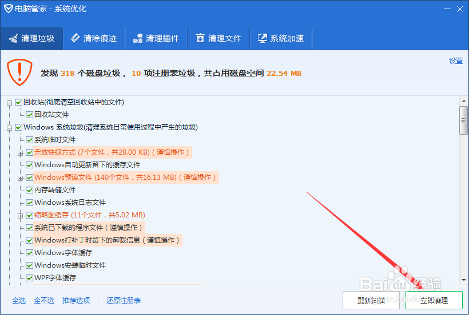Viewport: 469px width, 315px height.
Task: Uncheck 无效快捷方式 checkbox
Action: point(29,152)
